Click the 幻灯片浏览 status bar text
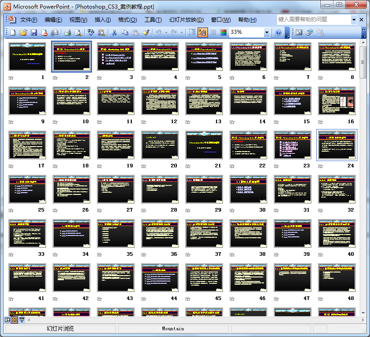The height and width of the screenshot is (337, 370). click(x=60, y=328)
